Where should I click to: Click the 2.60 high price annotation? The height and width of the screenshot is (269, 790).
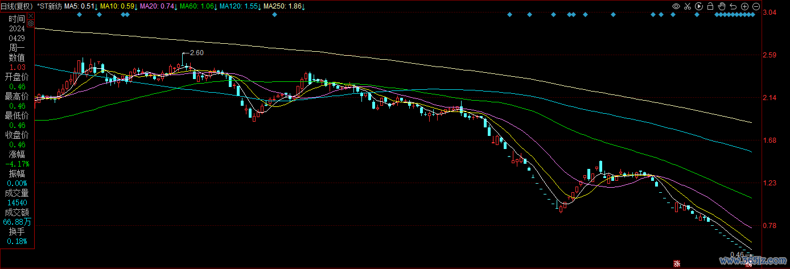196,53
